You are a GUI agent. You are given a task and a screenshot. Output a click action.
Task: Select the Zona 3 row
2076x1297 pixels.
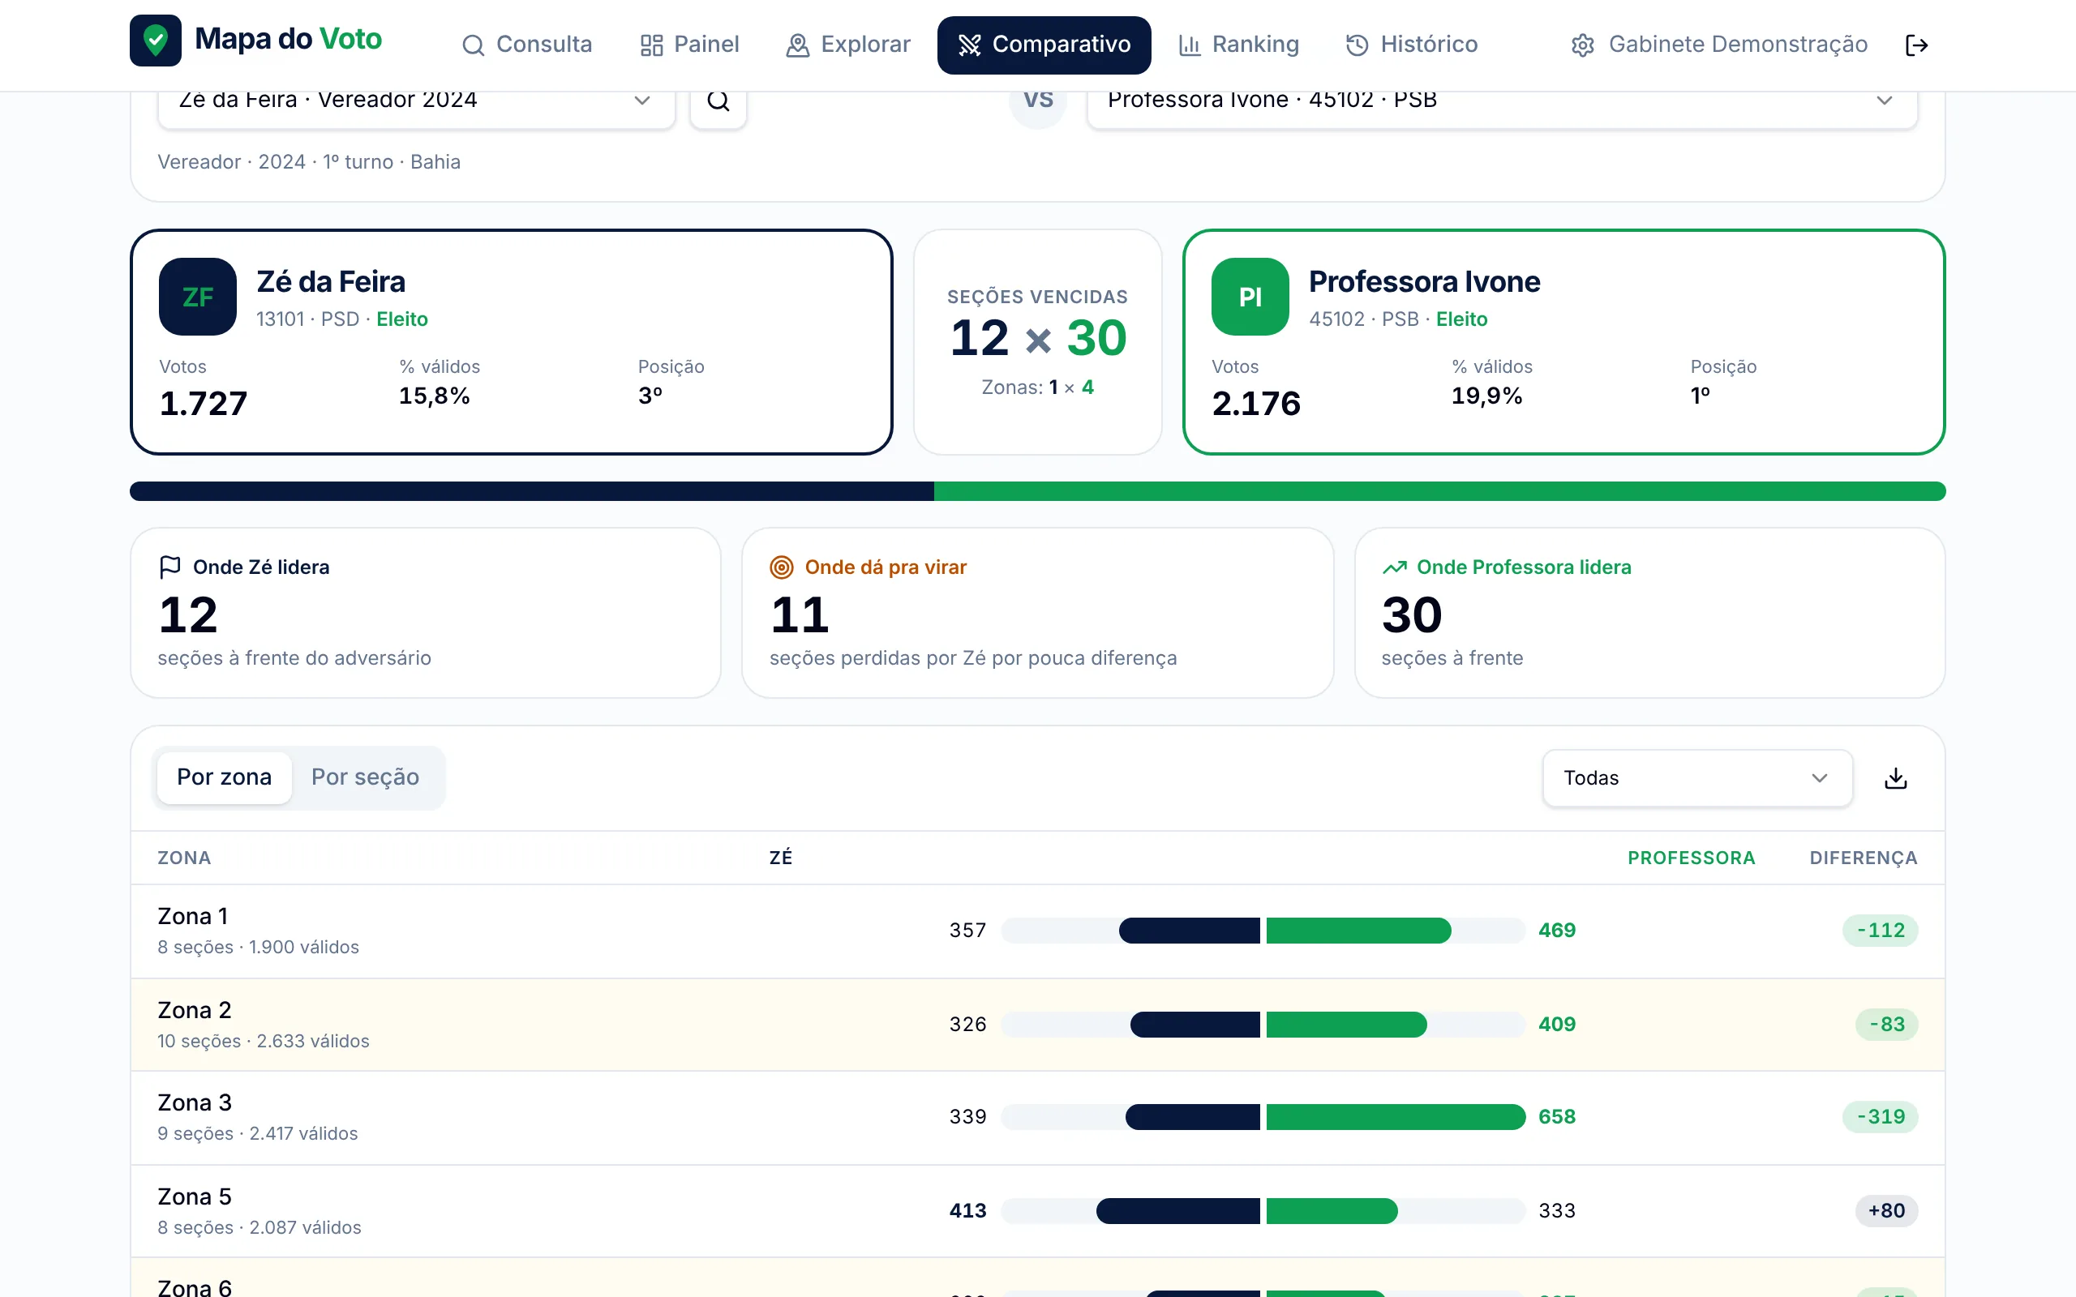pyautogui.click(x=1037, y=1118)
